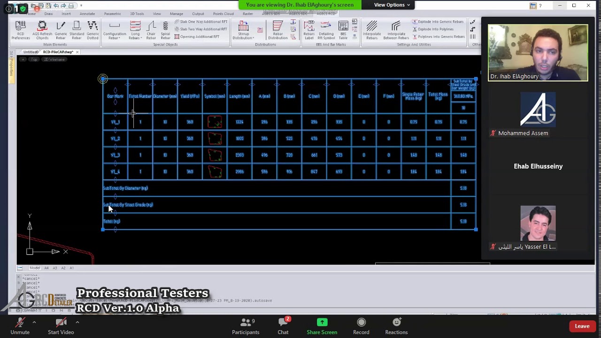Click Explode Into Generic Rebars
This screenshot has height=338, width=601.
[x=438, y=22]
